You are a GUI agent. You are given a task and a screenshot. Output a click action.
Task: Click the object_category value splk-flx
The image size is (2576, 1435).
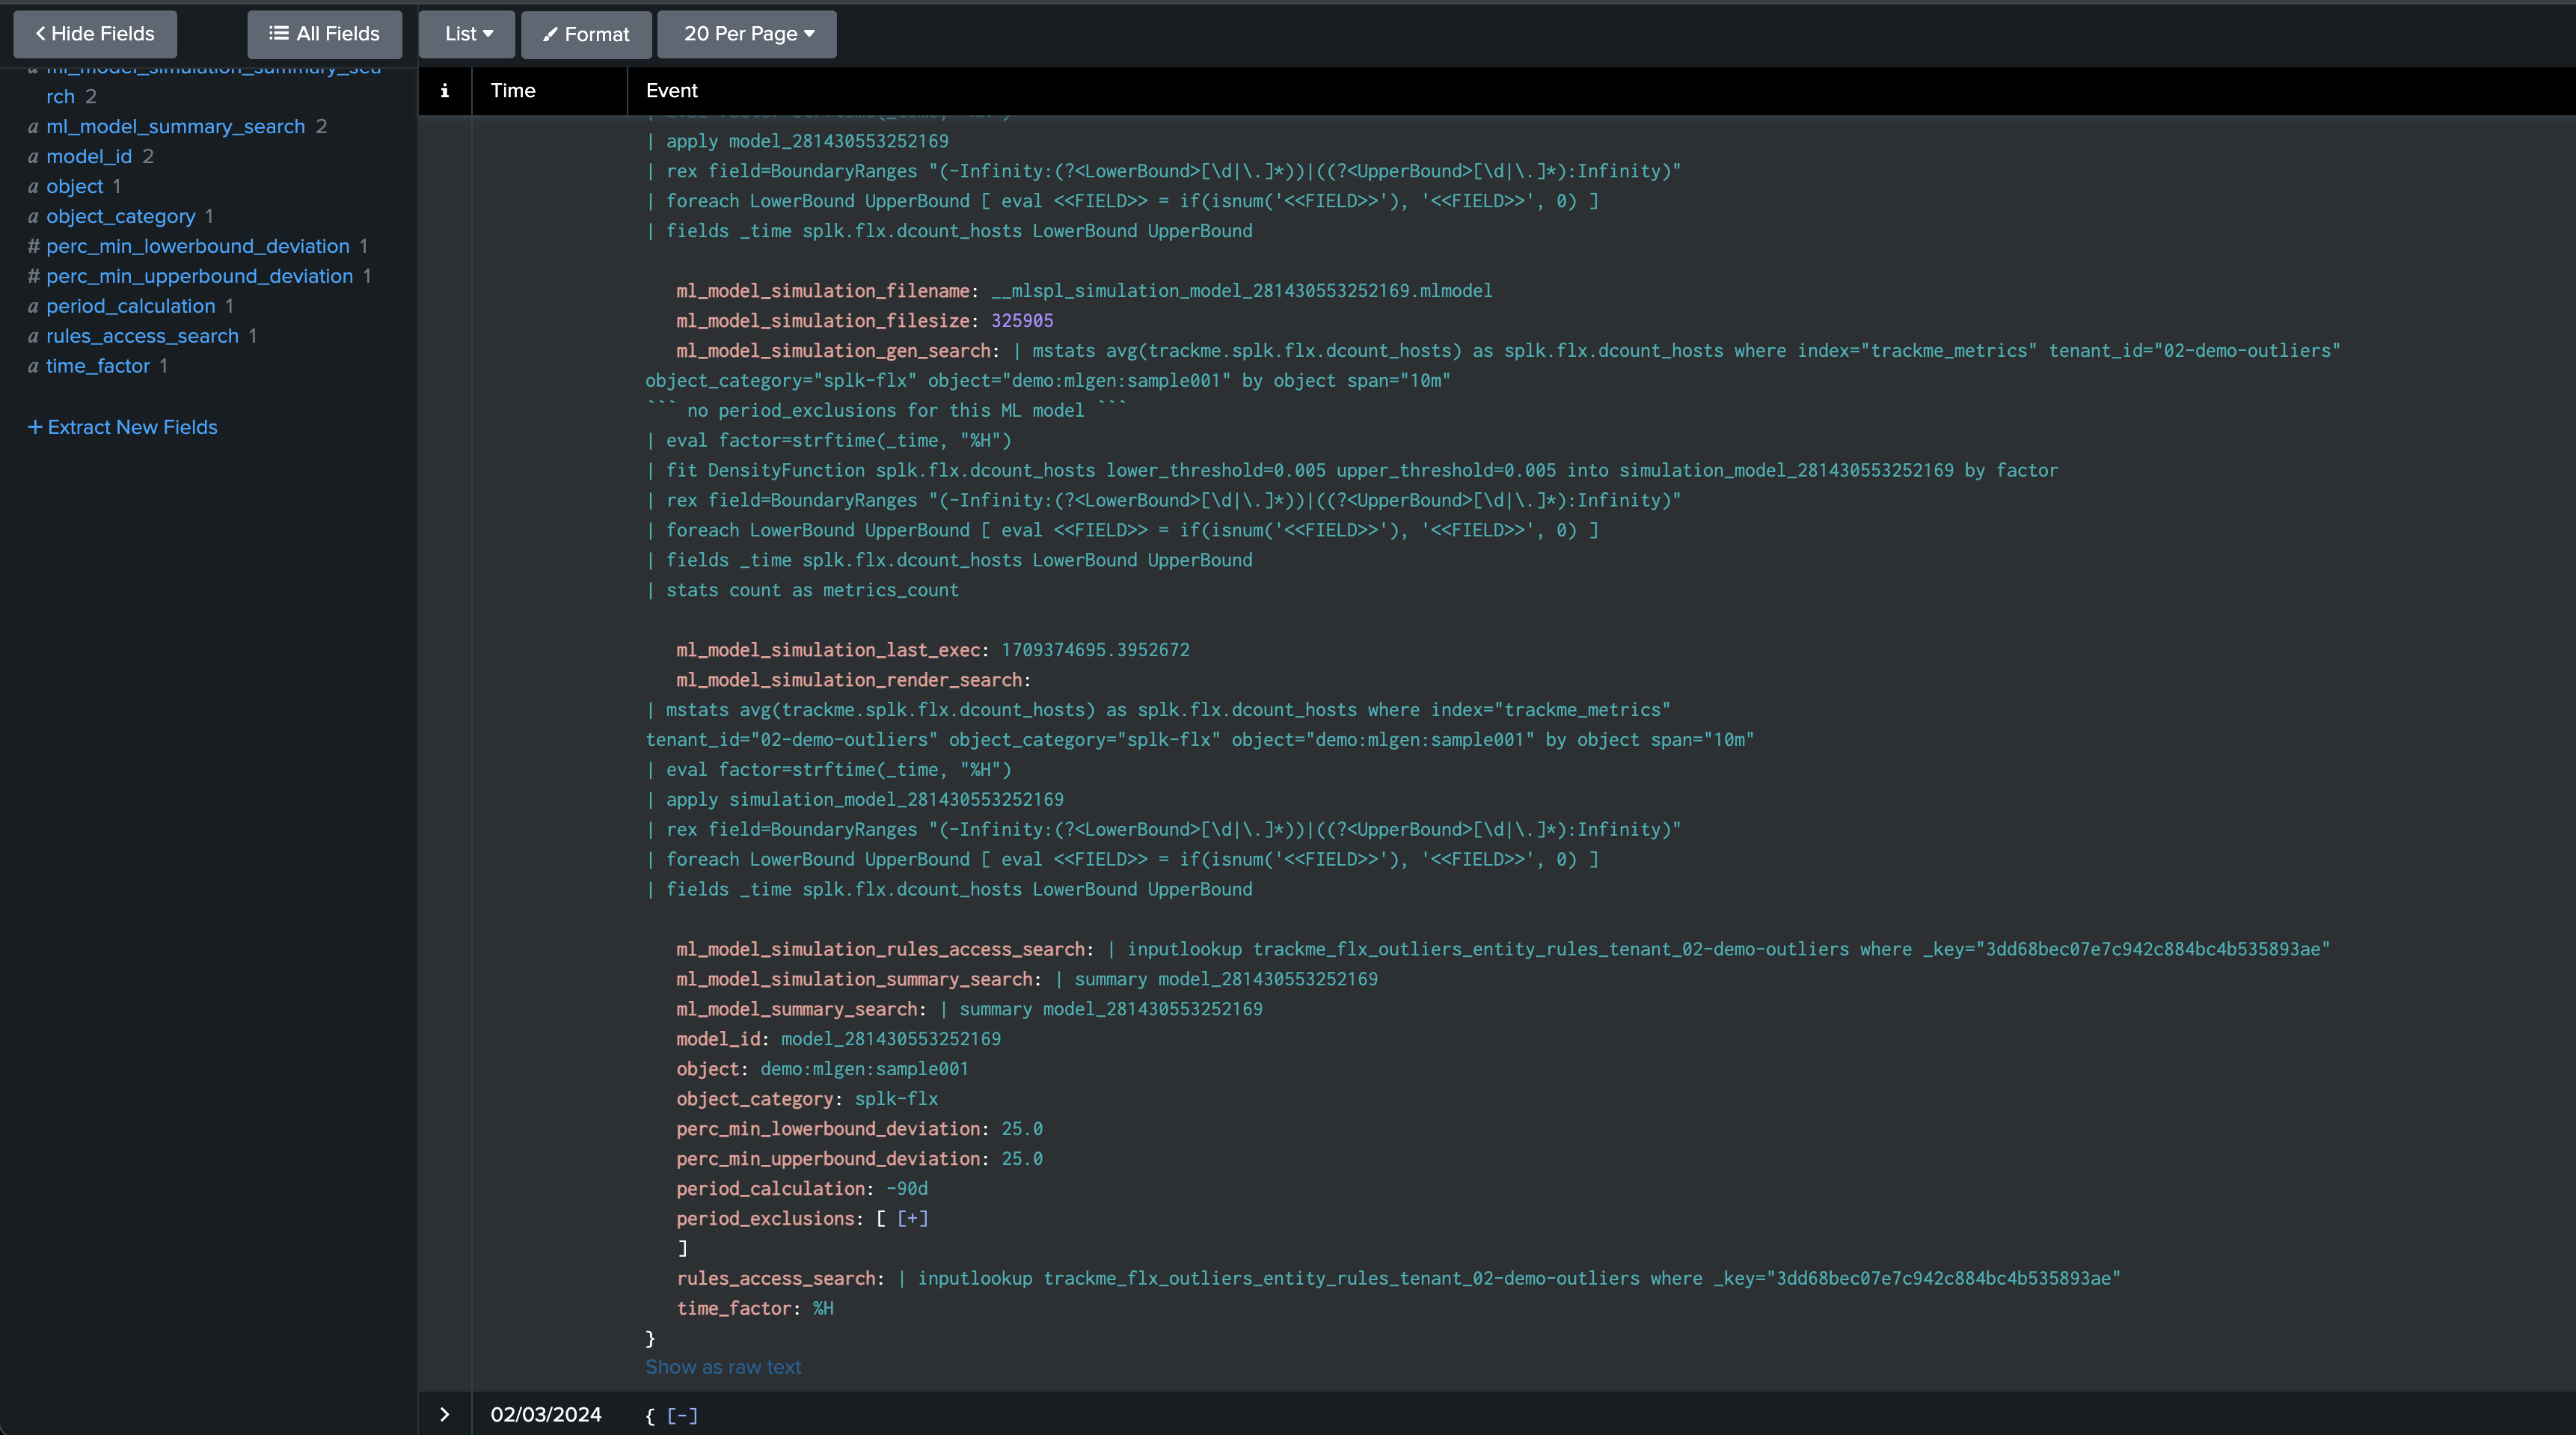click(x=896, y=1099)
